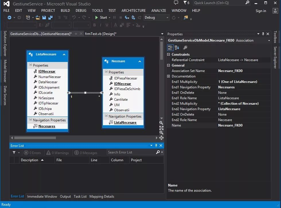This screenshot has height=208, width=281.
Task: Zoom in on the entity diagram
Action: 161,123
